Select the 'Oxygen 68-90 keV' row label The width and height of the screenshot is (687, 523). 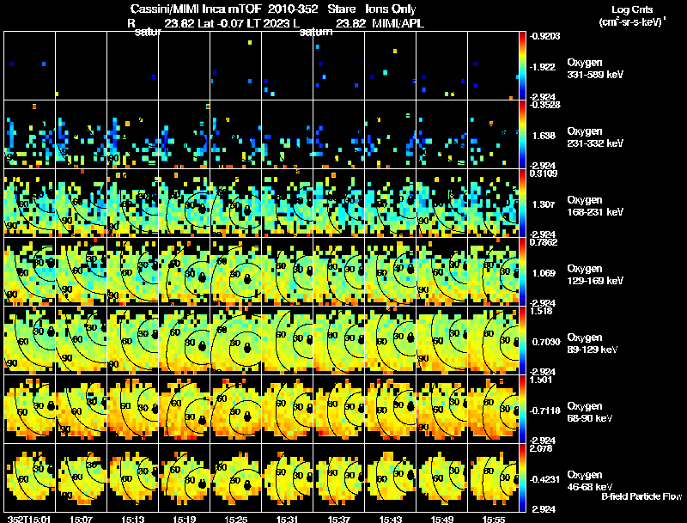coord(590,412)
